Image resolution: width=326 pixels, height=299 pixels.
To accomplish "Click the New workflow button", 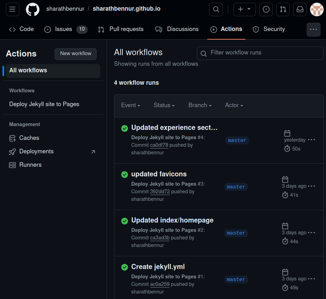I will click(x=76, y=54).
